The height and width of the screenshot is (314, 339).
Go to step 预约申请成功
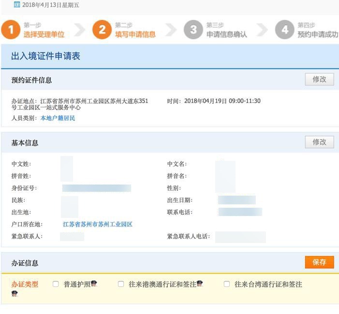click(318, 34)
